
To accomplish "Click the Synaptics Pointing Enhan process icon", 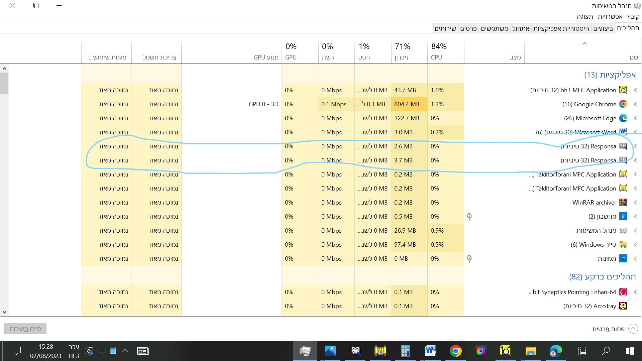I will click(623, 292).
